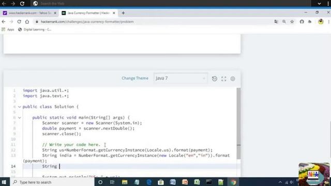Collapse the class Solution fold arrow
Image resolution: width=331 pixels, height=186 pixels.
(20, 107)
